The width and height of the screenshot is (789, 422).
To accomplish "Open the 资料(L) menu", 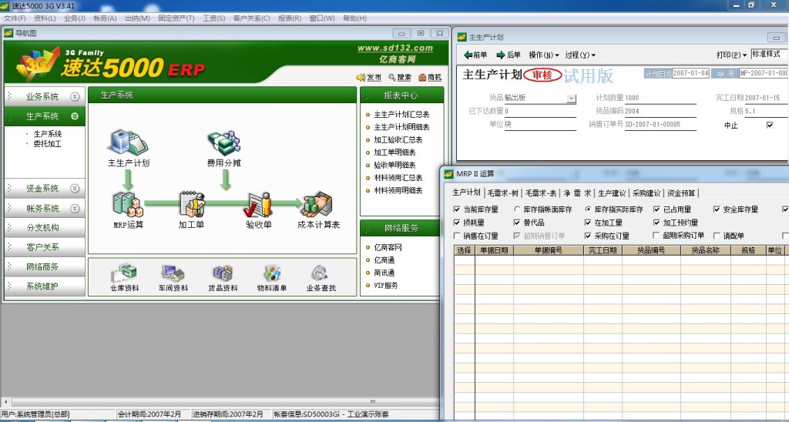I will point(45,18).
